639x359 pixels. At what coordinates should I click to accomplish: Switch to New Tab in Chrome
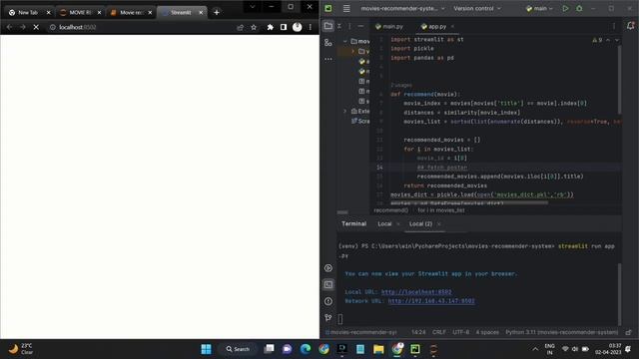pyautogui.click(x=28, y=13)
